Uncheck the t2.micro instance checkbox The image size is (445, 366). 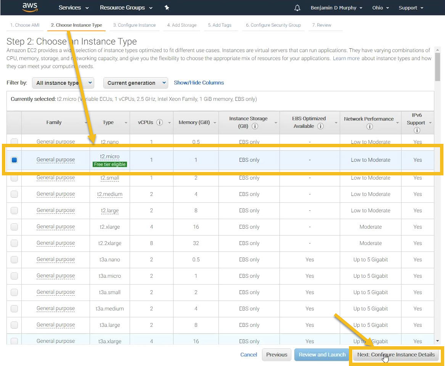[14, 160]
